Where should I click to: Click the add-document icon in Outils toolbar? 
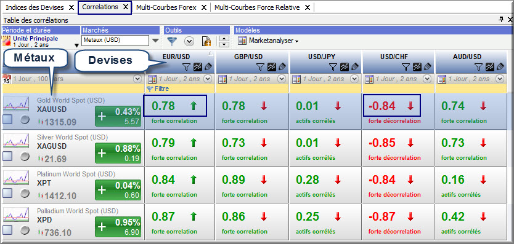206,41
